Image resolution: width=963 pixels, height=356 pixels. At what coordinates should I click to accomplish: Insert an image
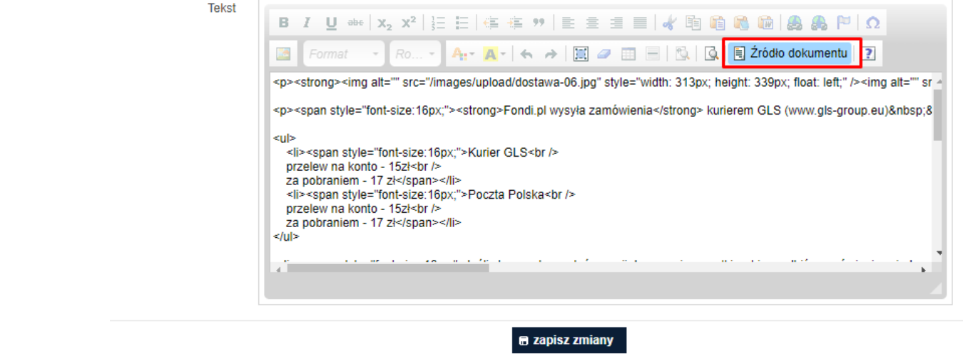pos(283,53)
